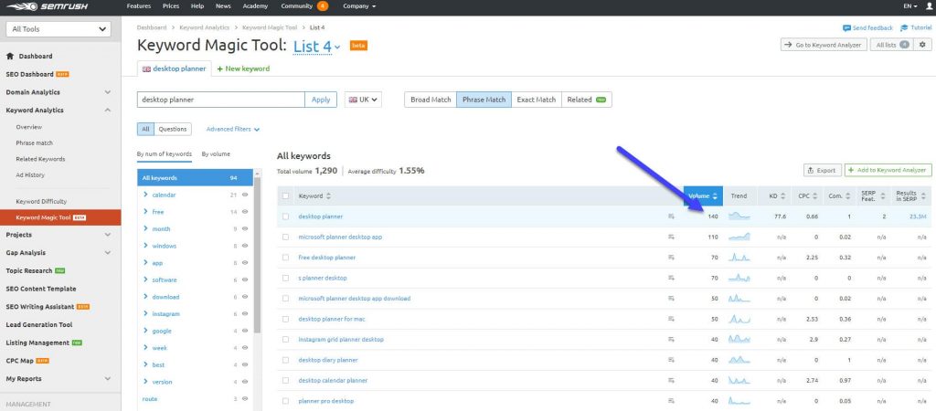Check the free desktop planner checkbox
The height and width of the screenshot is (411, 936).
coord(285,258)
